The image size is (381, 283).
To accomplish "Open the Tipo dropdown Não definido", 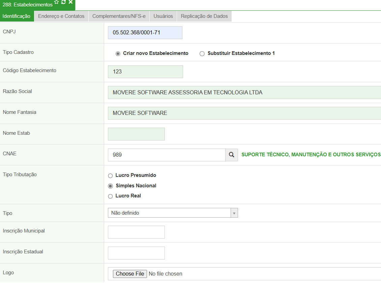I will (173, 213).
